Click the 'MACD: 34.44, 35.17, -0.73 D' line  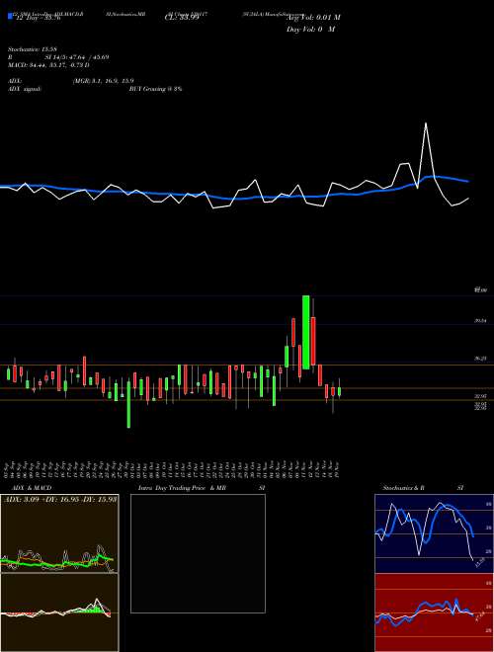tap(49, 65)
